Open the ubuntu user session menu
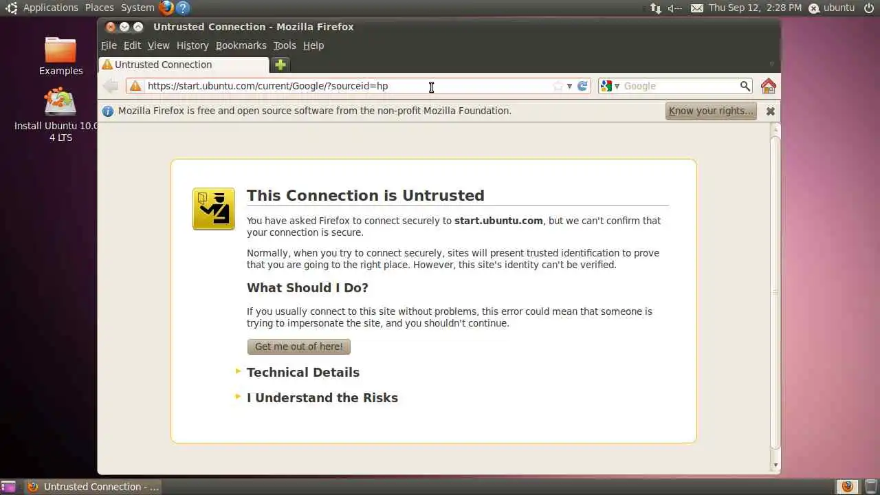The image size is (880, 495). coord(832,8)
